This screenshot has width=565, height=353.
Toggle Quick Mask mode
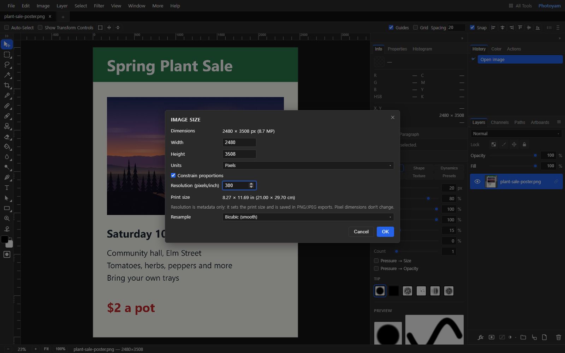pyautogui.click(x=7, y=255)
